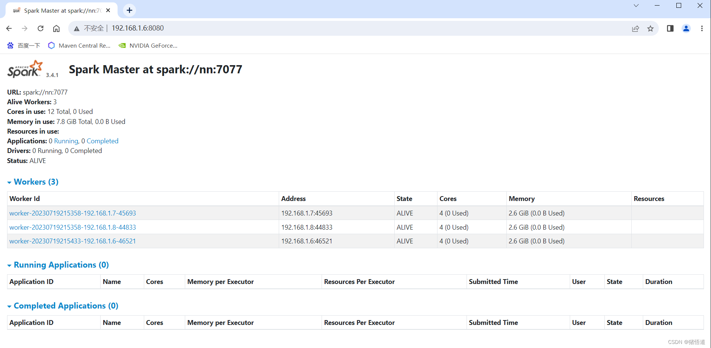This screenshot has height=348, width=711.
Task: Open the tab search chevron in title bar
Action: 636,6
